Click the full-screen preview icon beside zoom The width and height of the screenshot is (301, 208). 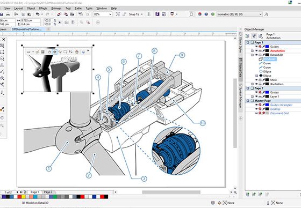[118, 14]
